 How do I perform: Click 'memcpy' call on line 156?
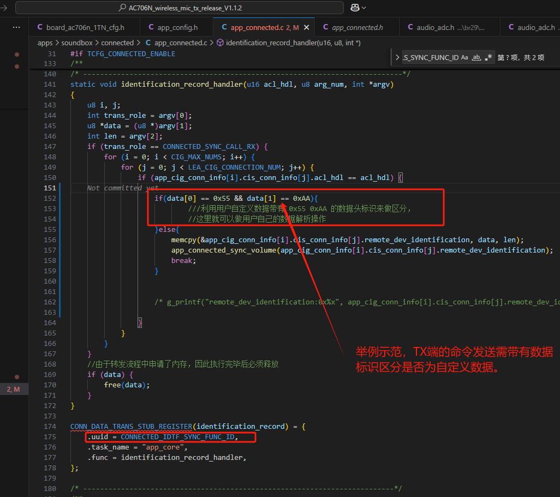point(184,240)
